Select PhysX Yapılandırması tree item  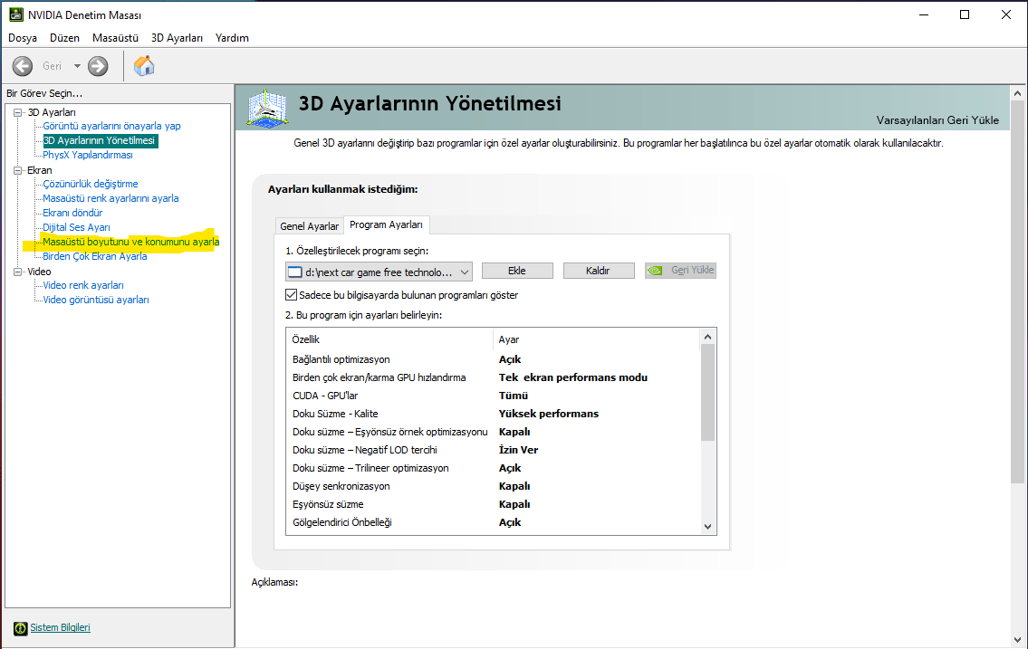(88, 155)
